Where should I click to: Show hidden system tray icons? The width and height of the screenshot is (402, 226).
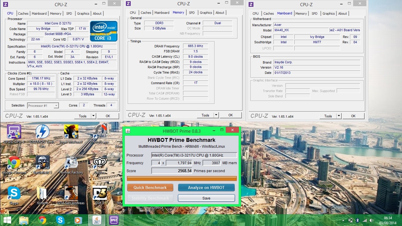[343, 220]
